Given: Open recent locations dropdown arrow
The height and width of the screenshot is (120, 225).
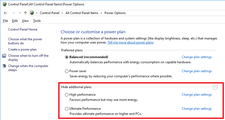Looking at the screenshot, I should click(20, 13).
